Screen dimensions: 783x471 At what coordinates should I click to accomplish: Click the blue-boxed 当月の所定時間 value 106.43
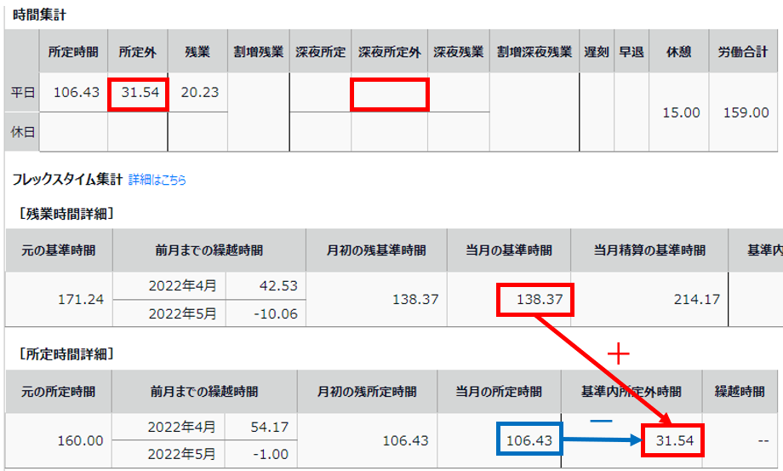pyautogui.click(x=528, y=440)
